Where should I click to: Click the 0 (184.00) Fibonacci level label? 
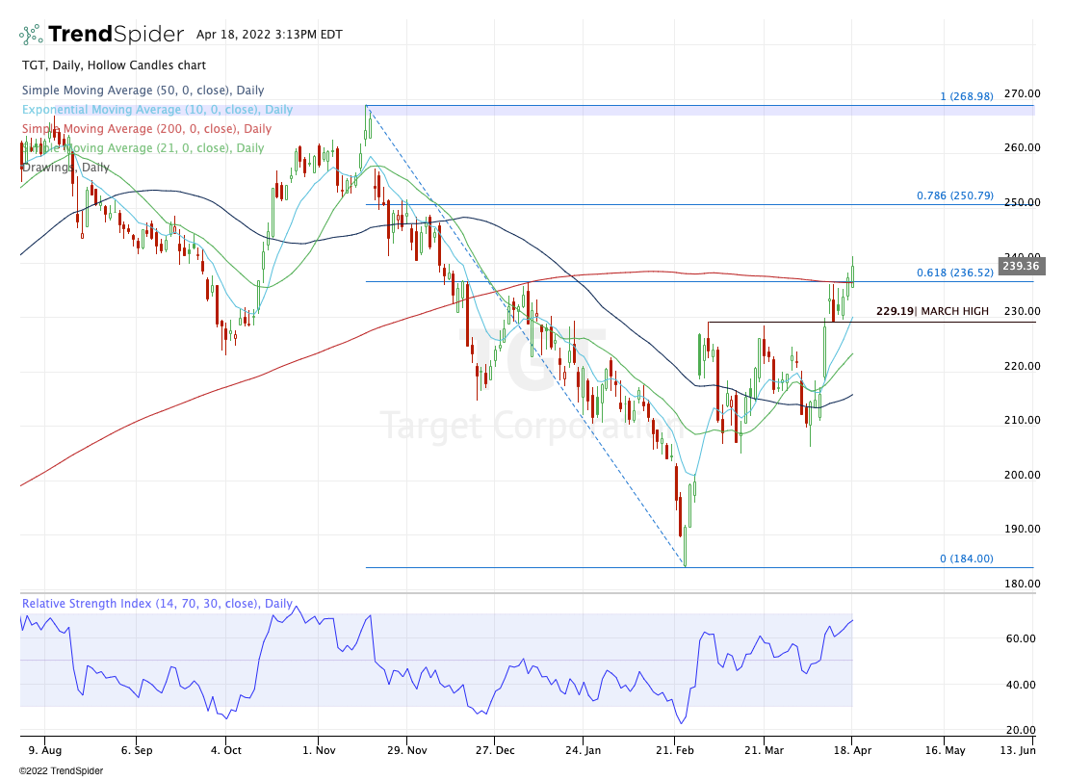point(966,559)
